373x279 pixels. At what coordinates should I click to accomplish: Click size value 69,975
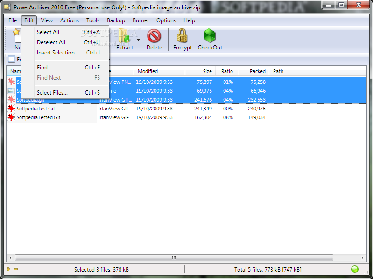(x=204, y=91)
